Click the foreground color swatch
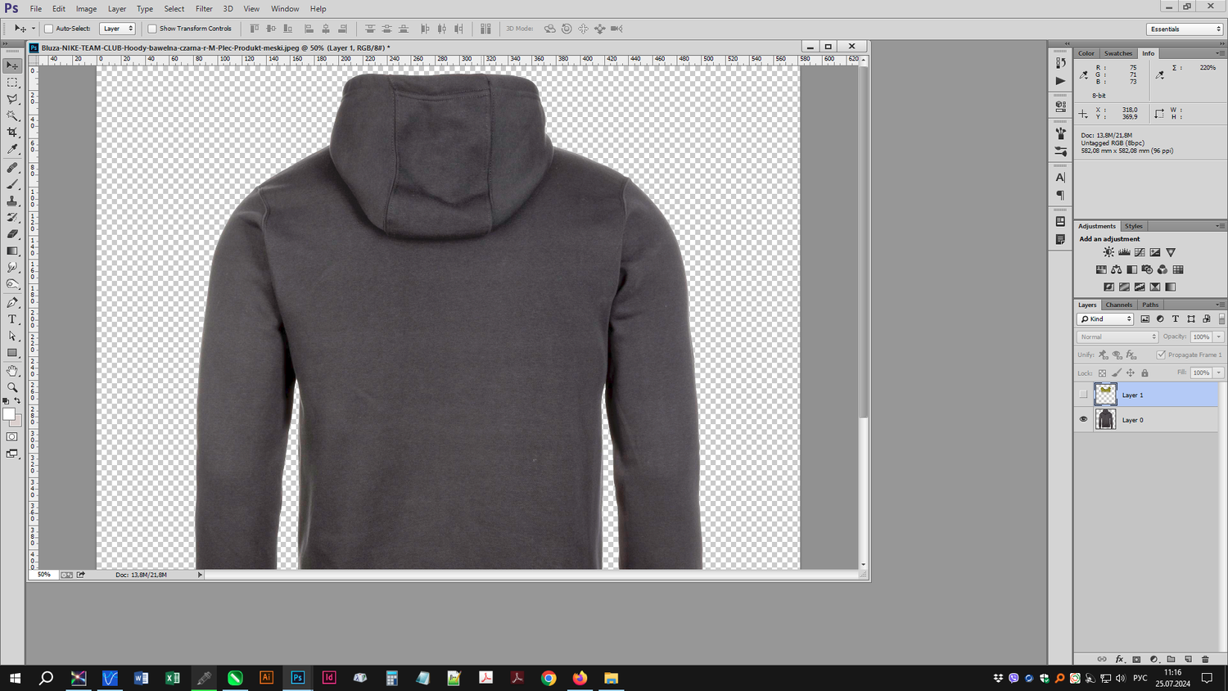Image resolution: width=1228 pixels, height=691 pixels. (x=9, y=415)
